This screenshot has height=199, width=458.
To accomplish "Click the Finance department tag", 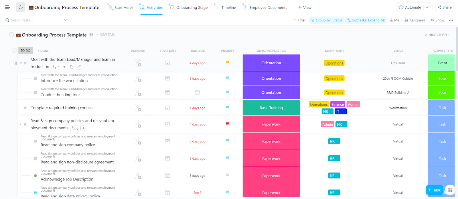I will tap(338, 104).
